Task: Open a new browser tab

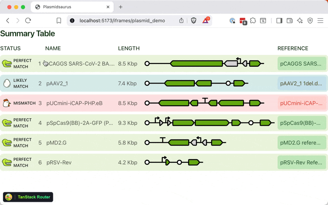Action: coord(121,7)
